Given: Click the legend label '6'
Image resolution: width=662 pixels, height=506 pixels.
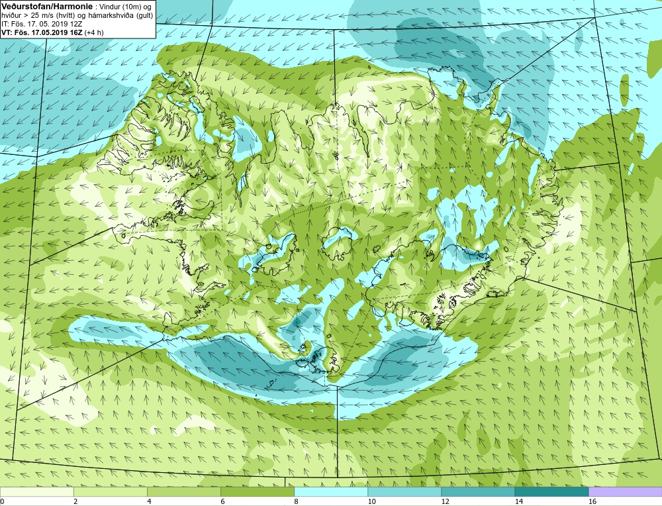Looking at the screenshot, I should (x=222, y=501).
